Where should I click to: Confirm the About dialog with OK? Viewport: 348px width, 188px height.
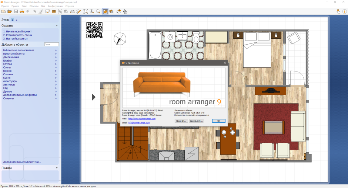coord(218,121)
